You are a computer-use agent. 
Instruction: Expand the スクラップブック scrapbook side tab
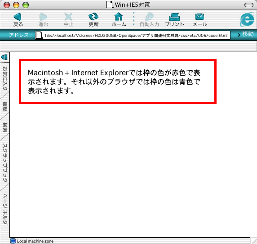(5, 163)
